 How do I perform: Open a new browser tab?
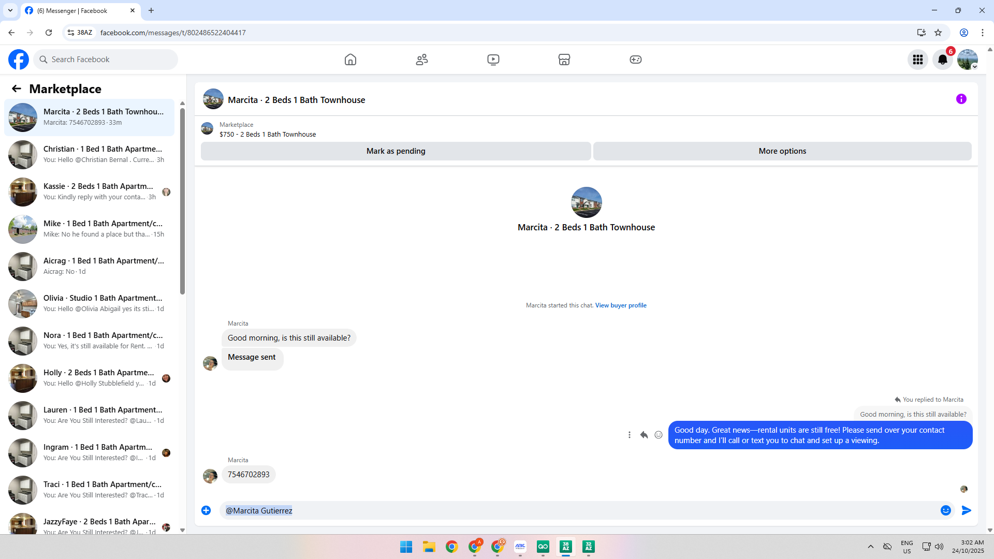coord(151,10)
